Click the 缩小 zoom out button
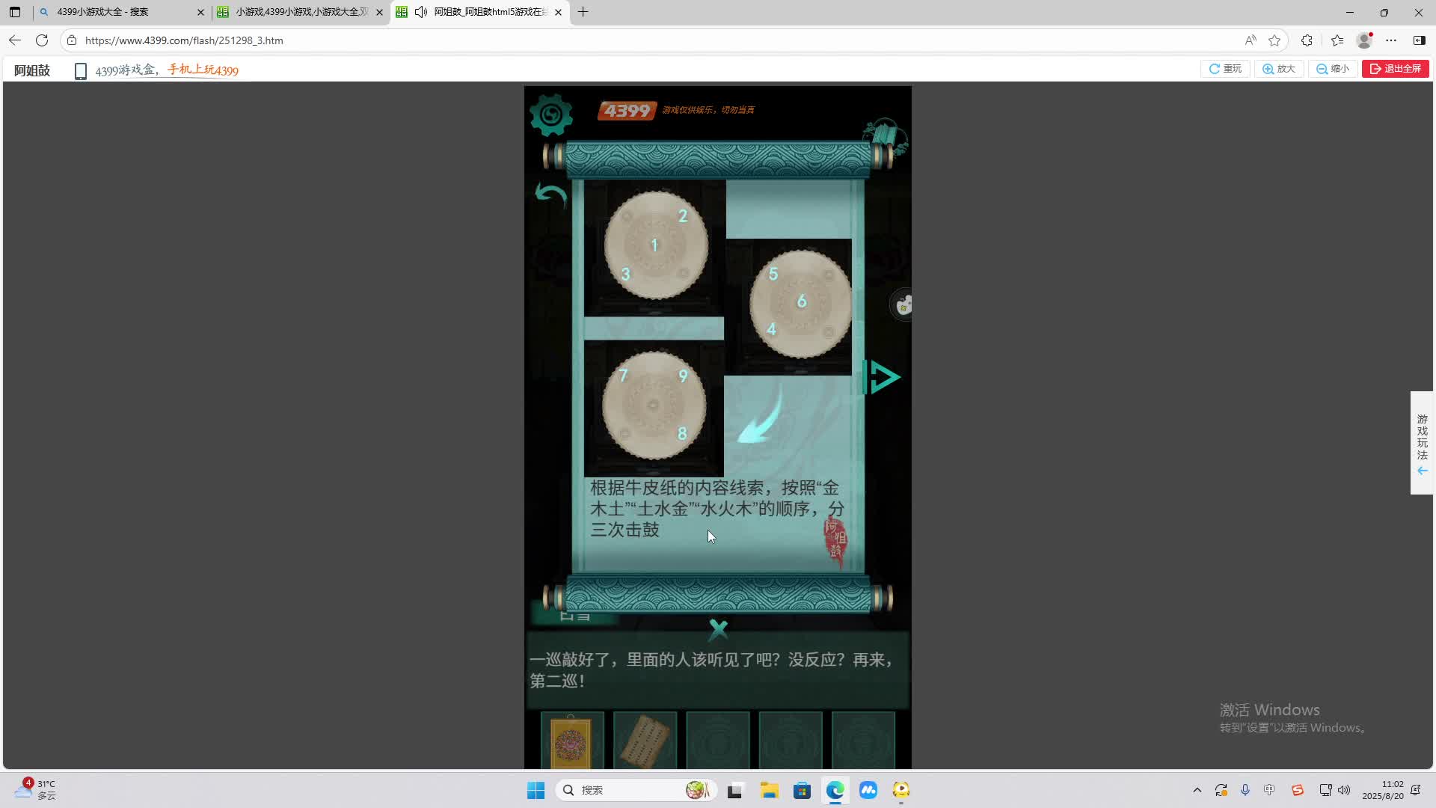Screen dimensions: 1436x808 pos(1333,69)
